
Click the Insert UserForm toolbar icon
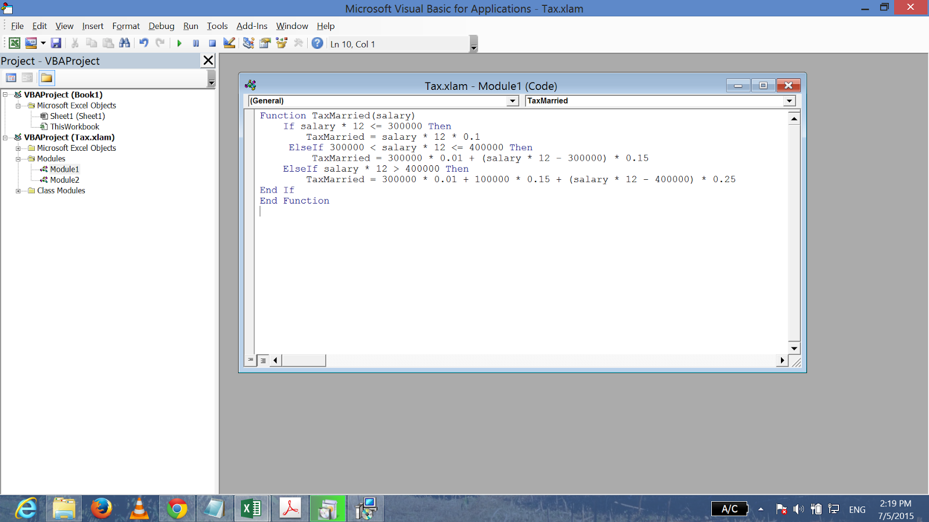tap(31, 43)
